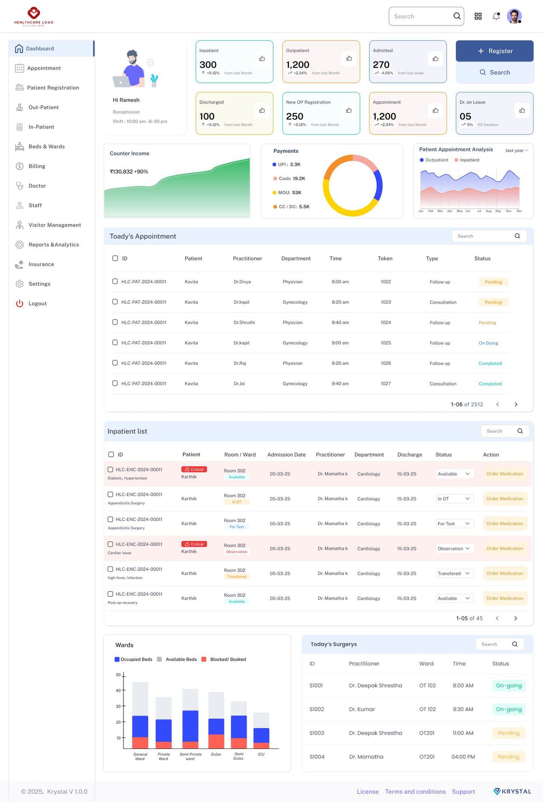Click thumbs-up icon on Inpatient card
Viewport: 543px width, 802px height.
tap(262, 58)
